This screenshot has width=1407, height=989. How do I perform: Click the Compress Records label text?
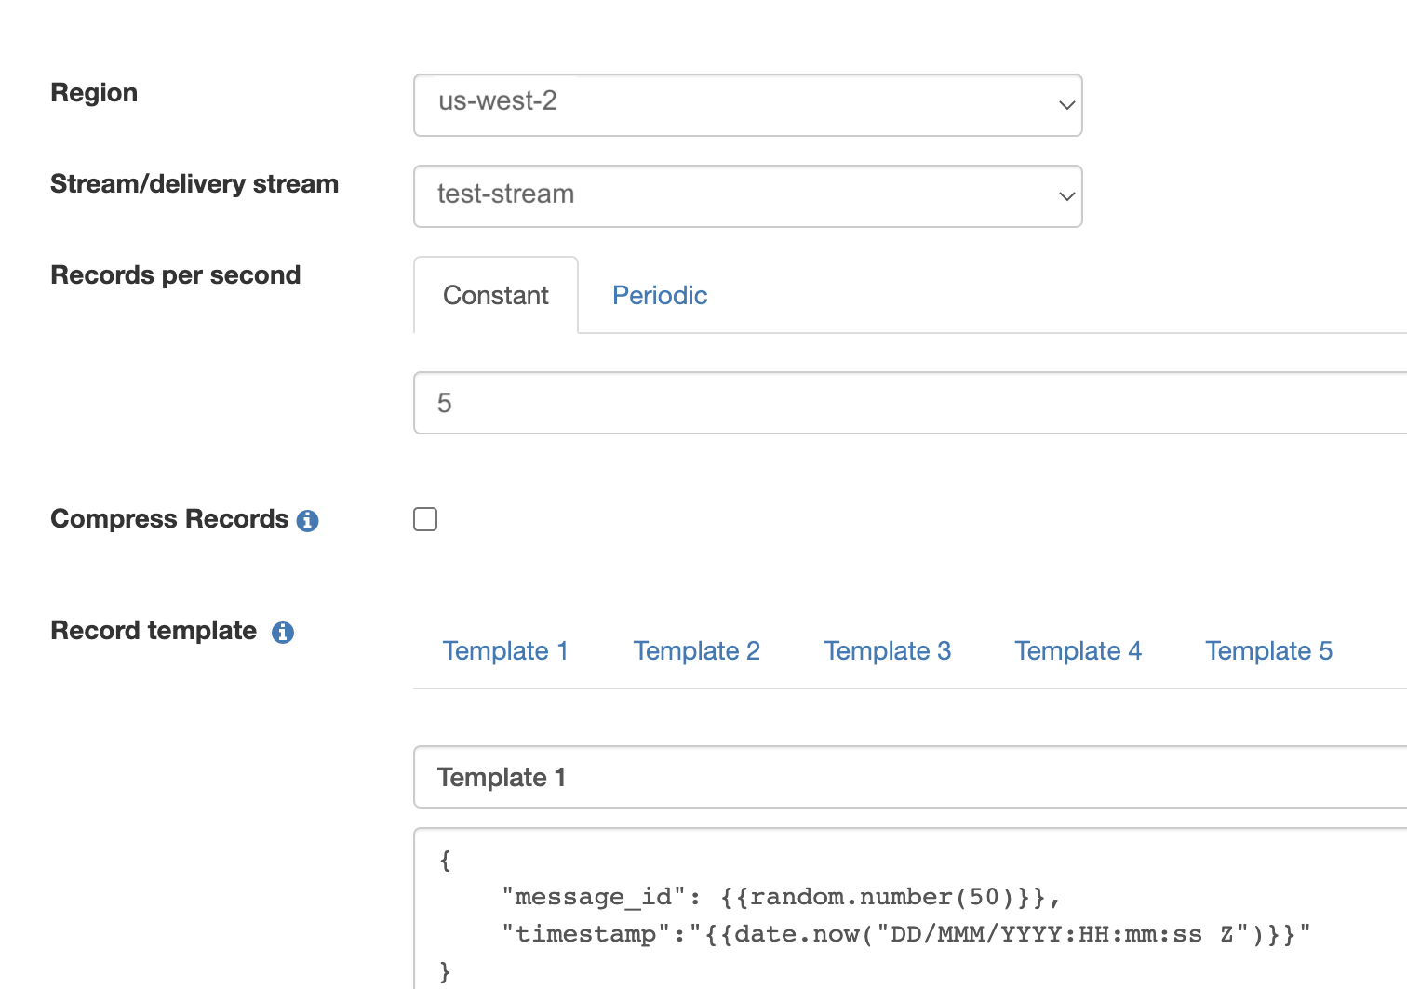[169, 519]
